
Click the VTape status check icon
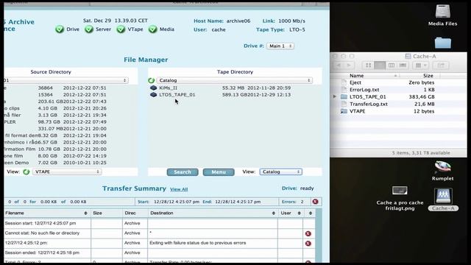tap(121, 29)
